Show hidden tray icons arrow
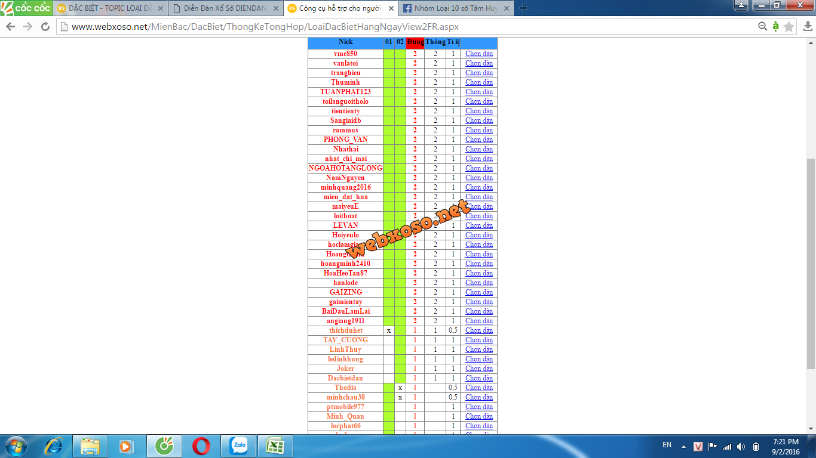This screenshot has width=816, height=458. [683, 447]
